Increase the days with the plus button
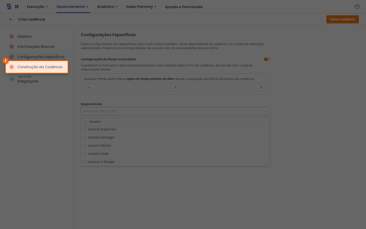366x229 pixels. (x=262, y=87)
